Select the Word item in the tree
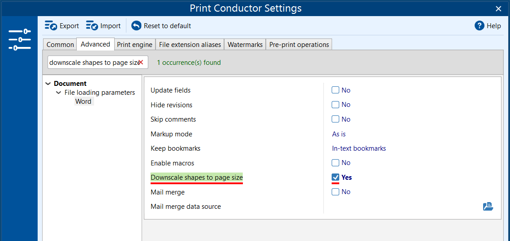 coord(83,101)
